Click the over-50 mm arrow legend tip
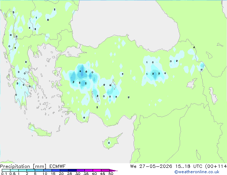Viewport: 227px width, 175px height. pyautogui.click(x=113, y=170)
